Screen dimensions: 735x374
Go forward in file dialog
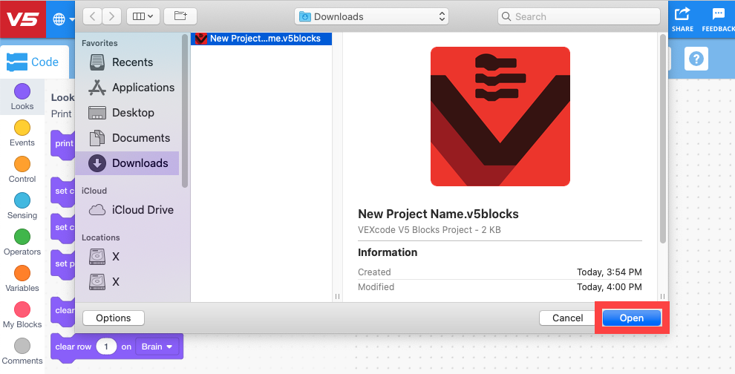[x=111, y=16]
